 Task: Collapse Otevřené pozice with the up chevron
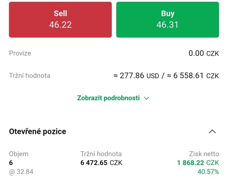tap(212, 132)
